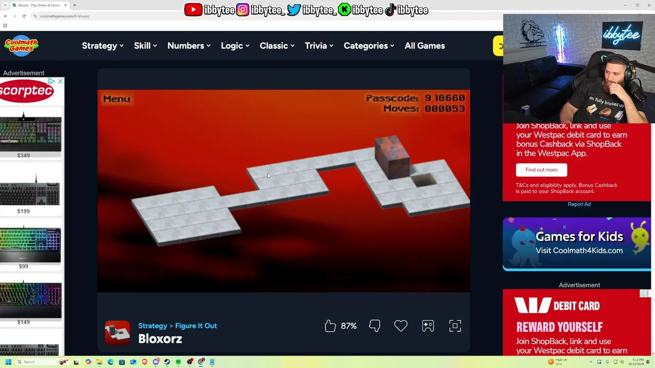Image resolution: width=655 pixels, height=368 pixels.
Task: Open the Figure It Out category link
Action: click(x=196, y=326)
